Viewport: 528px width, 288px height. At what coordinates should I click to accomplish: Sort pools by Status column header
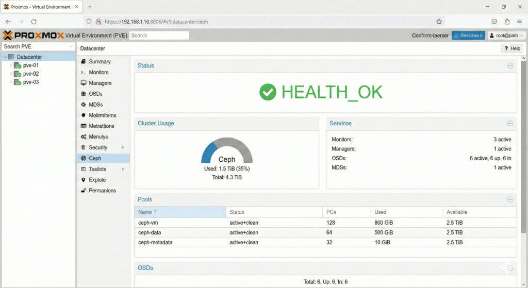pyautogui.click(x=274, y=212)
